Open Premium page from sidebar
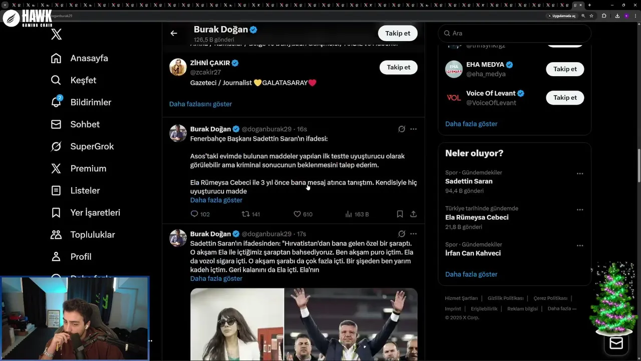 [x=79, y=168]
